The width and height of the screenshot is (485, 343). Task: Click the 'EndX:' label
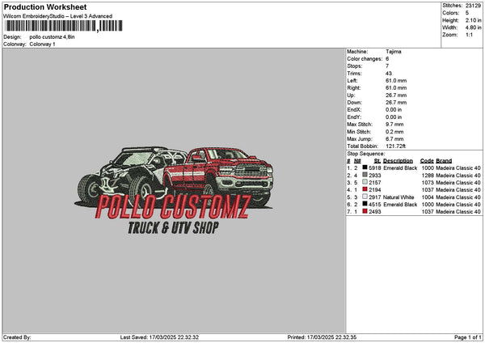pyautogui.click(x=354, y=110)
